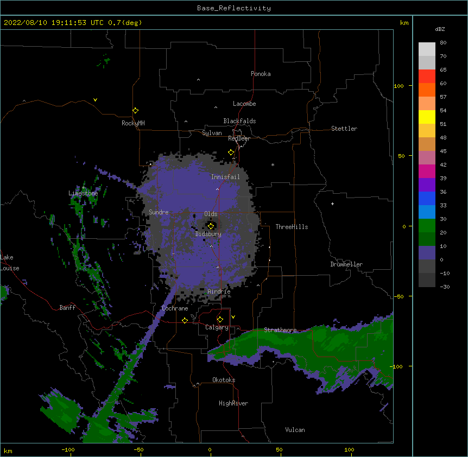The height and width of the screenshot is (457, 468).
Task: Click the HighRiver label
Action: click(233, 403)
